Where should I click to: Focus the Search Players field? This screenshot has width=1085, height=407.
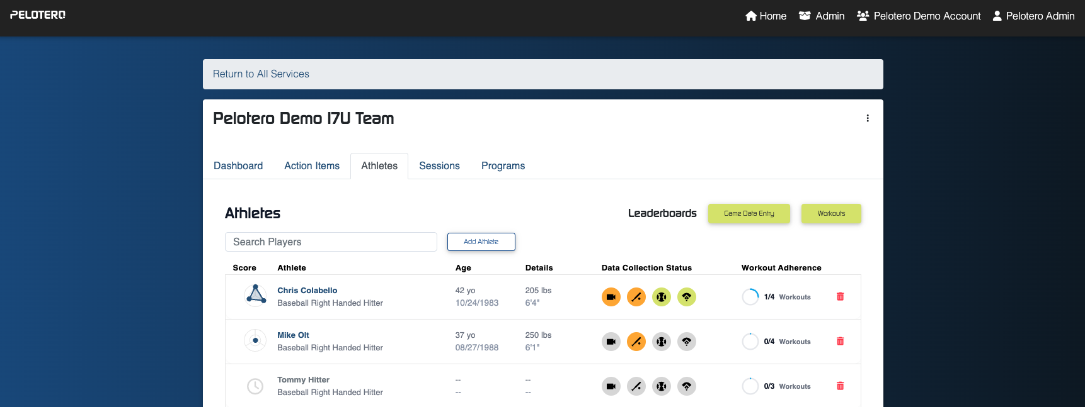pos(331,242)
